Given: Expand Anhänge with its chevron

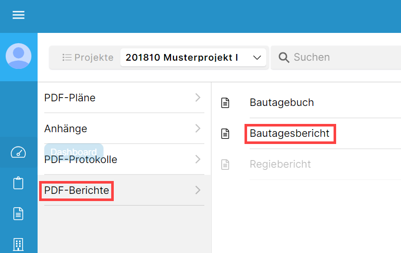Looking at the screenshot, I should point(198,128).
